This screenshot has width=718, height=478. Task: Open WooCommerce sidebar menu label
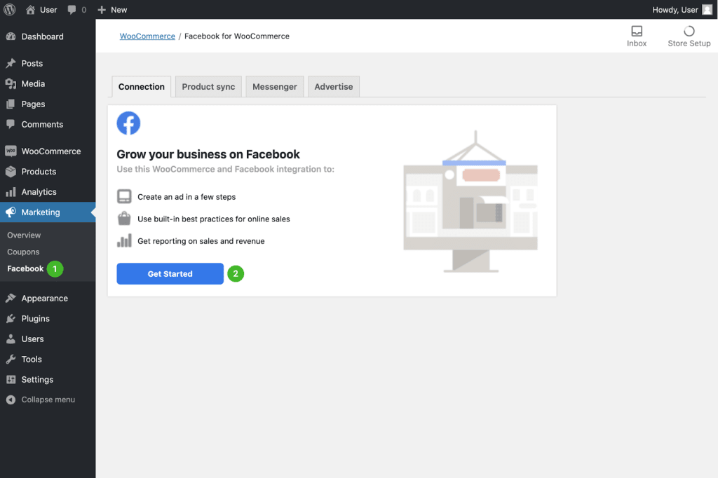51,151
